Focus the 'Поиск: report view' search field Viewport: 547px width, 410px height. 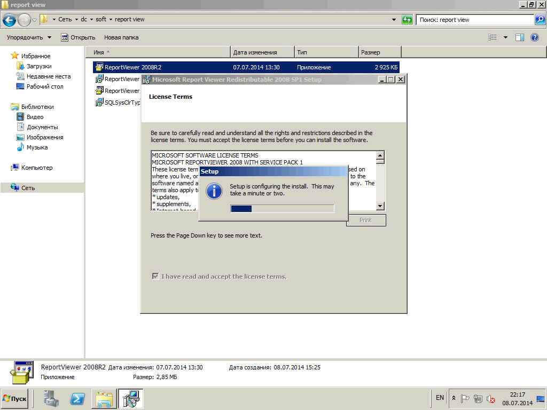tap(475, 20)
